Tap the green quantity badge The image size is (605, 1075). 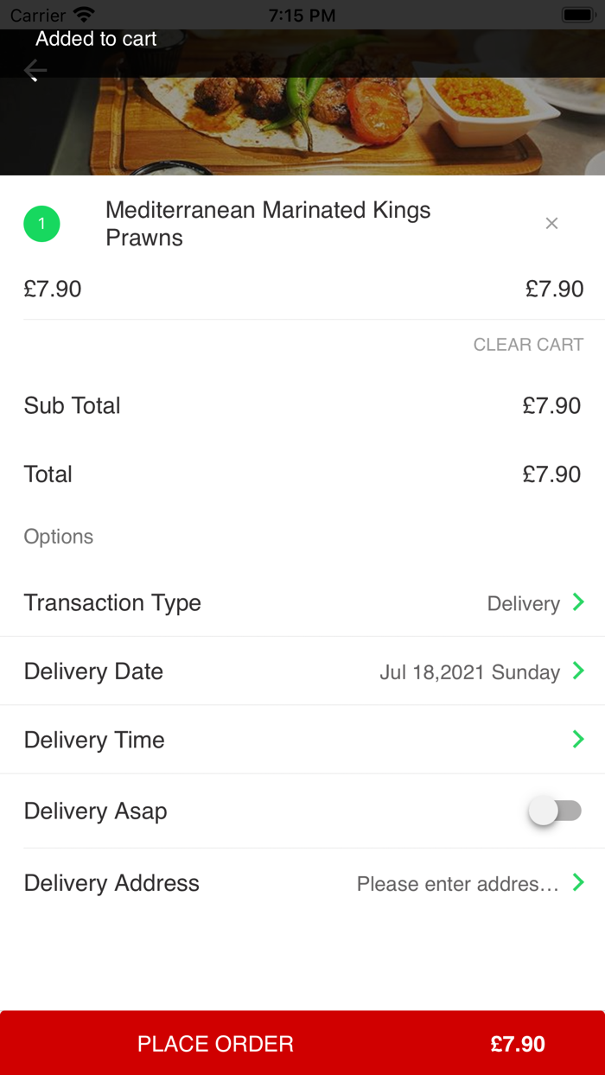click(x=41, y=225)
